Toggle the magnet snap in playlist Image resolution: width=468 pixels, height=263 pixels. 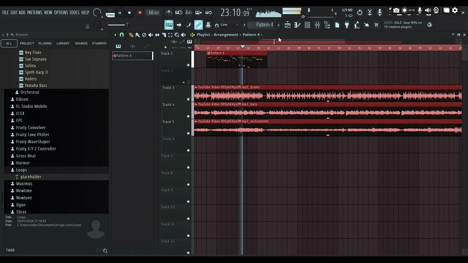pos(122,35)
